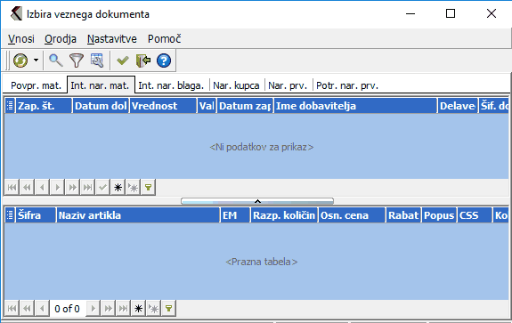
Task: Select the Int. nar. mat. tab
Action: tap(101, 85)
